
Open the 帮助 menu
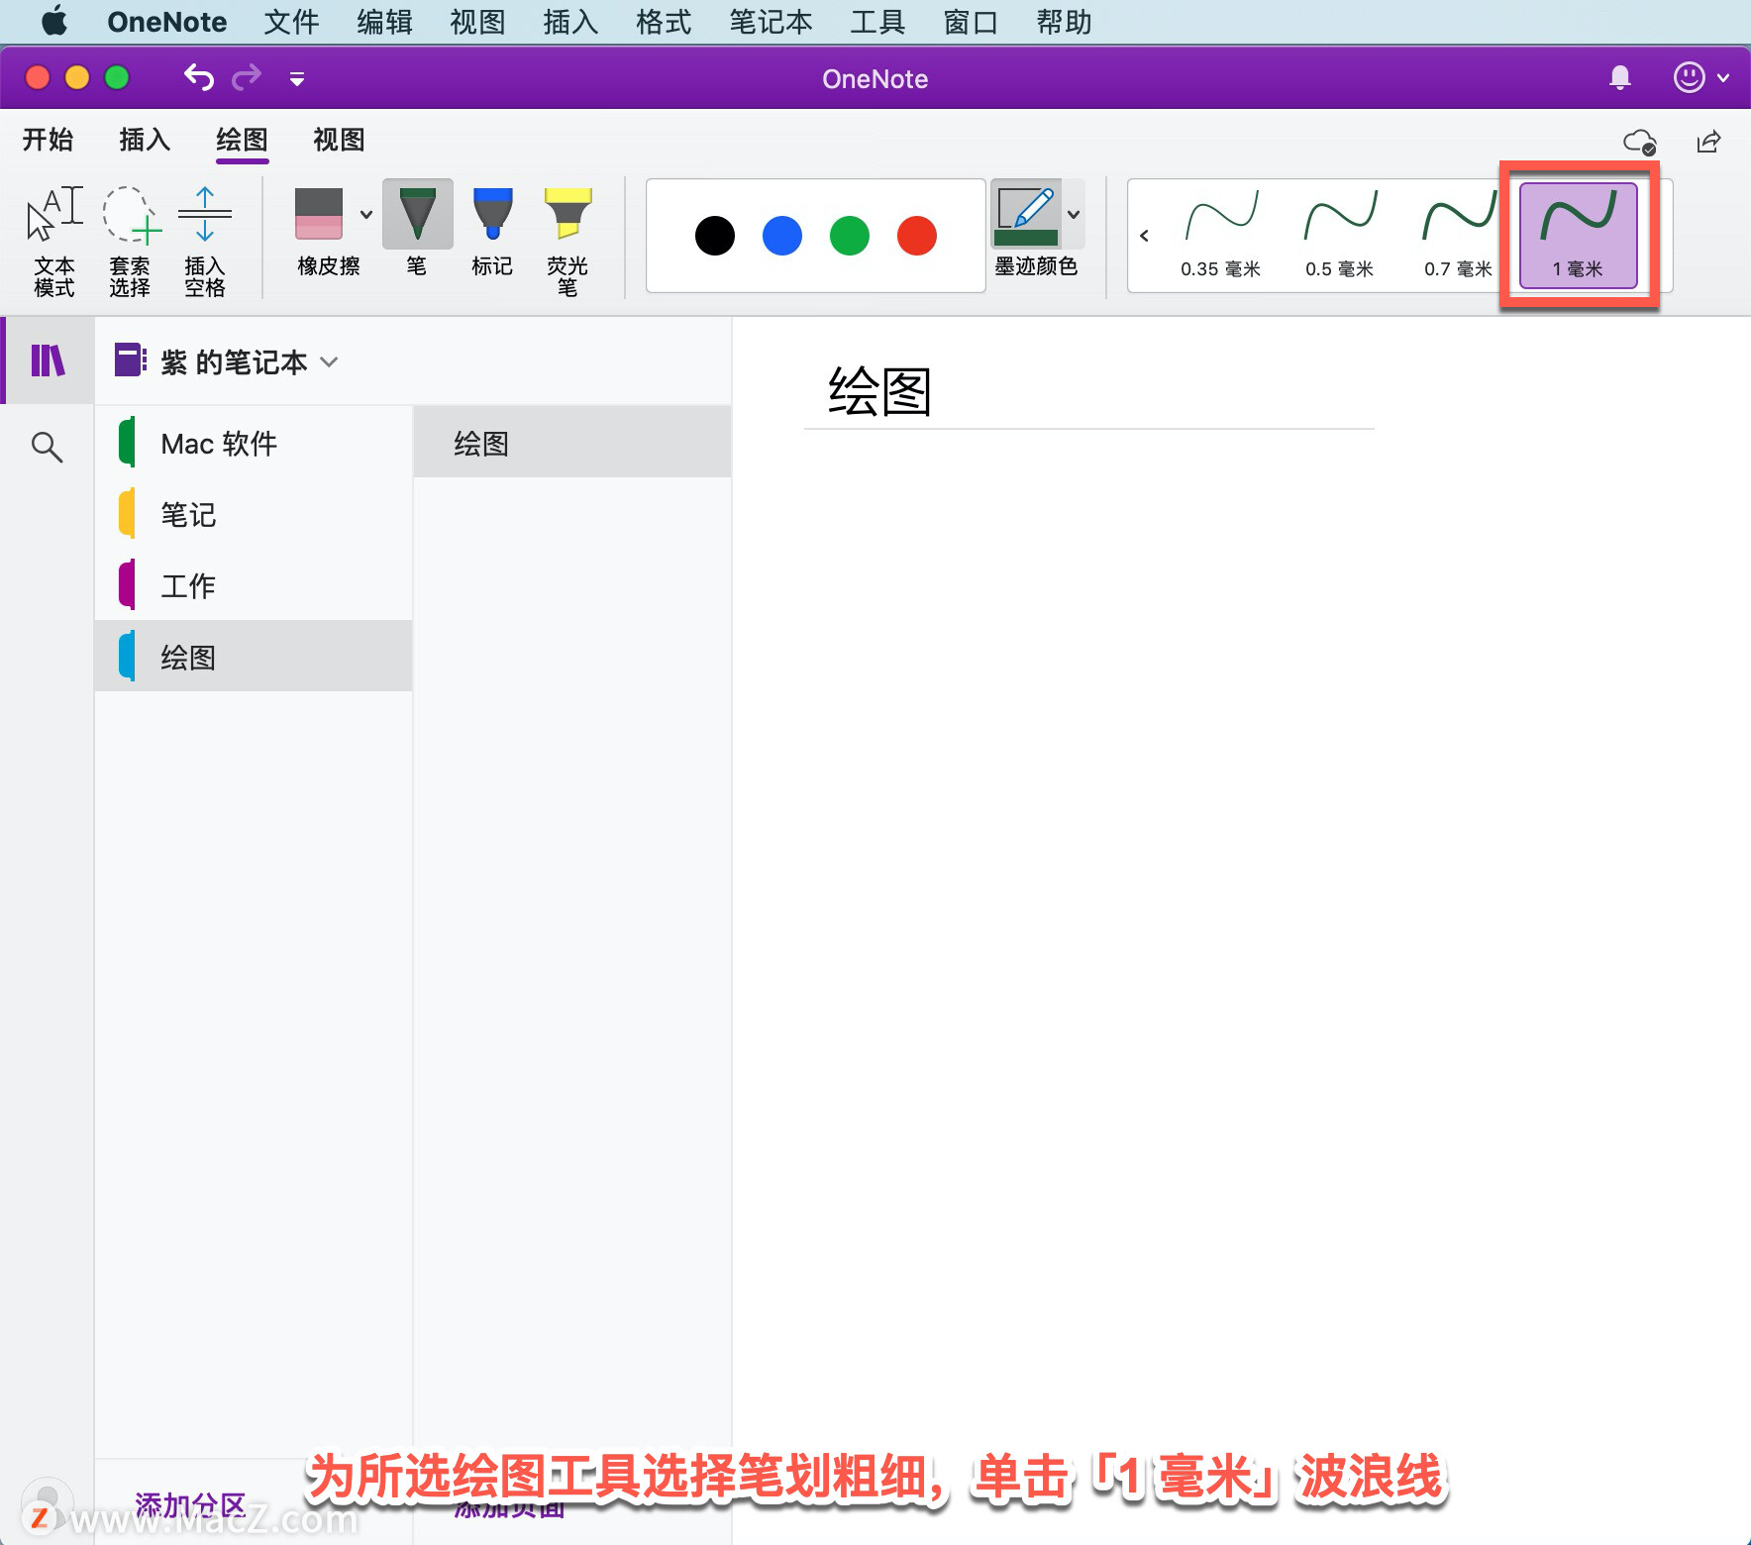[1064, 22]
